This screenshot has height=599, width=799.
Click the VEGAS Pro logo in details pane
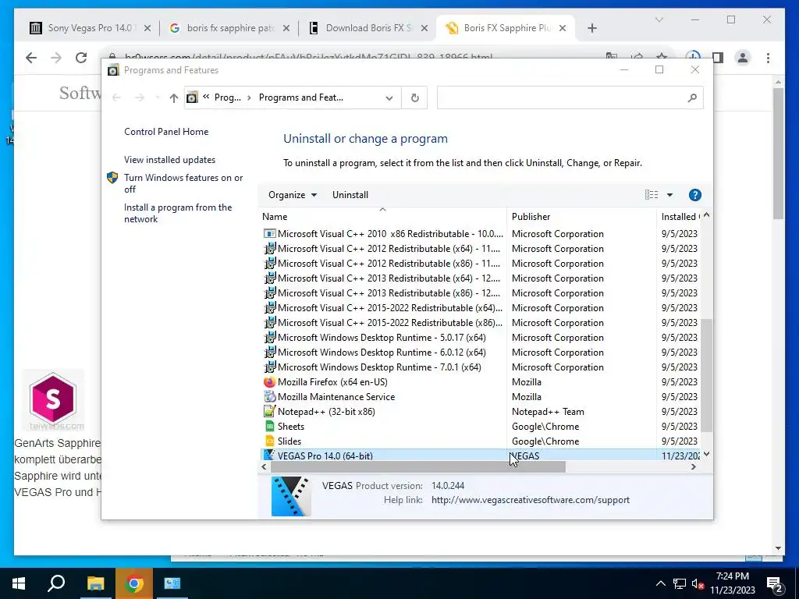coord(291,496)
